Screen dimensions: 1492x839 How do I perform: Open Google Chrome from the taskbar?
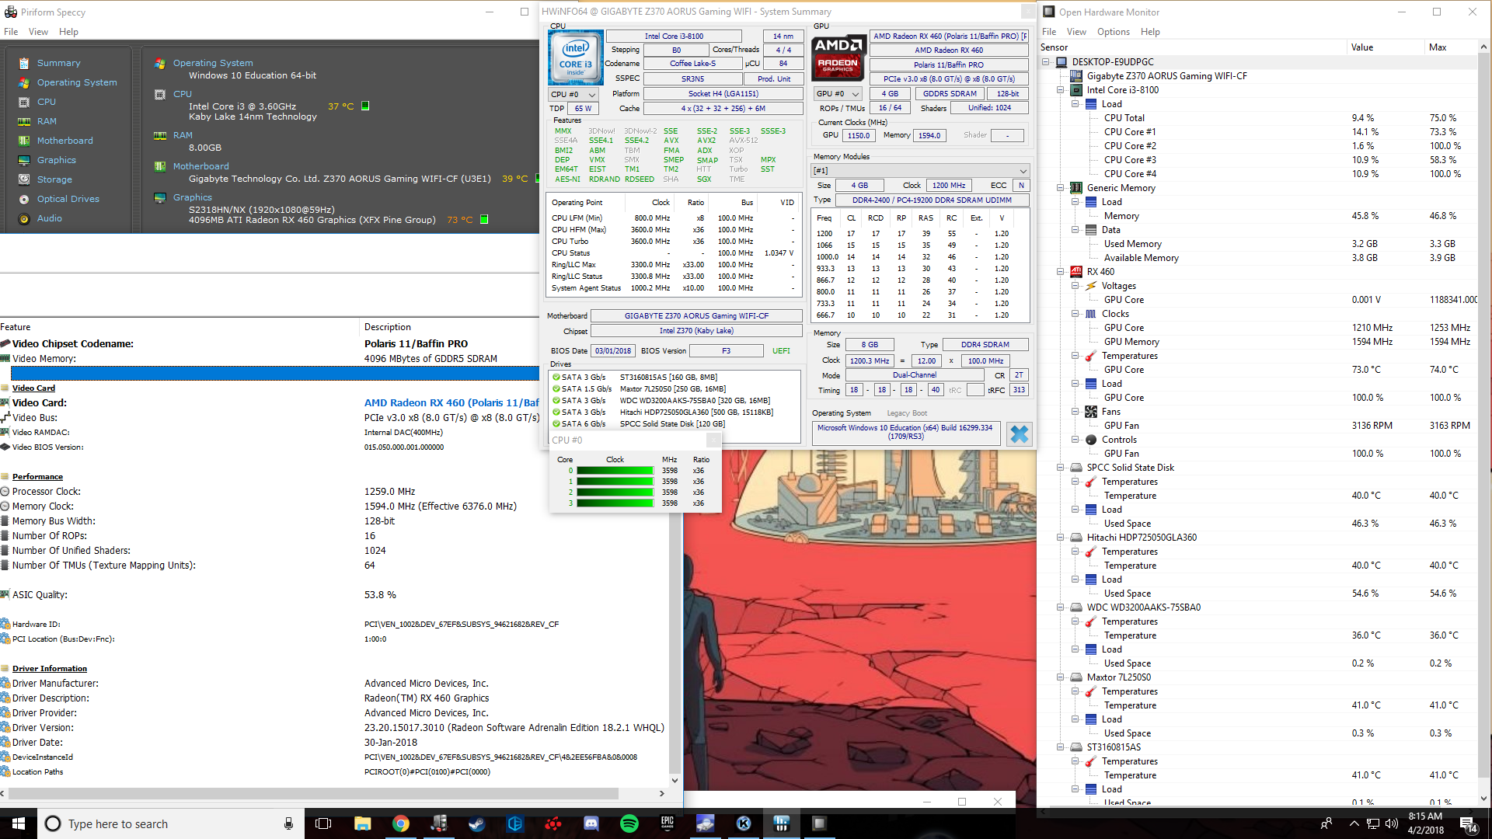coord(400,823)
